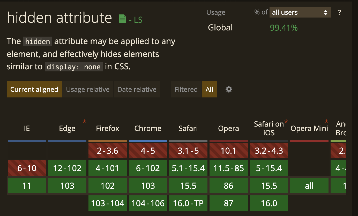This screenshot has width=358, height=216.
Task: Click the 99.41% global usage value
Action: coord(284,28)
